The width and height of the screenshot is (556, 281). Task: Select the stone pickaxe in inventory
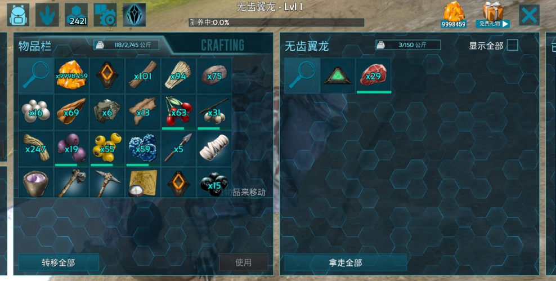coord(107,182)
